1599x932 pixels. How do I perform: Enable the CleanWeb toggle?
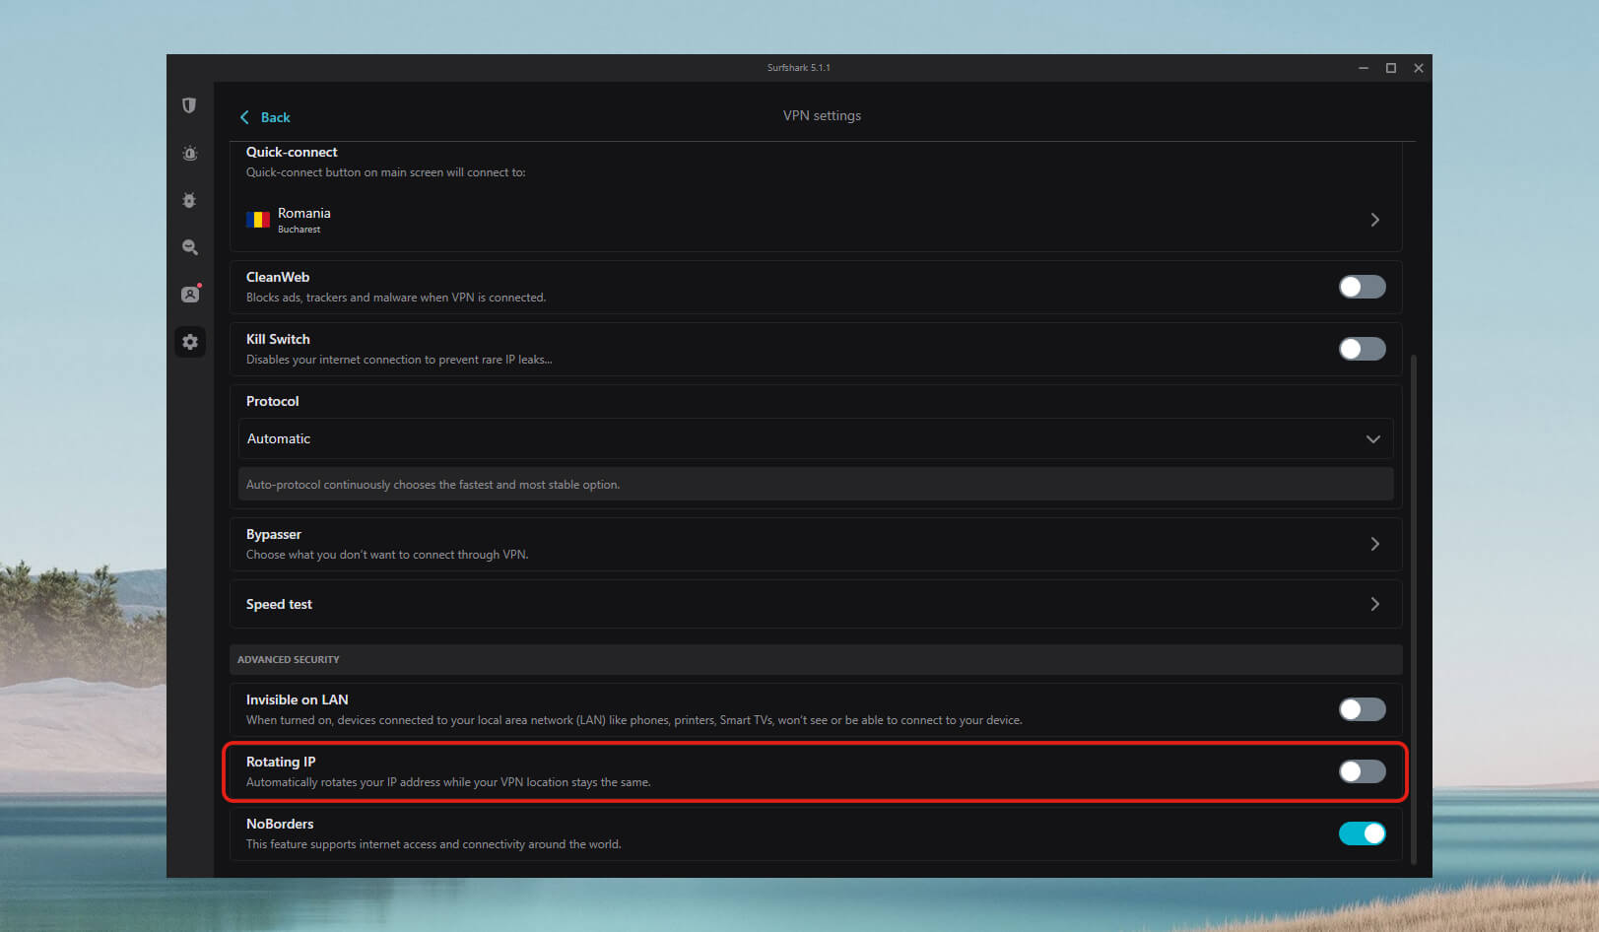tap(1362, 287)
